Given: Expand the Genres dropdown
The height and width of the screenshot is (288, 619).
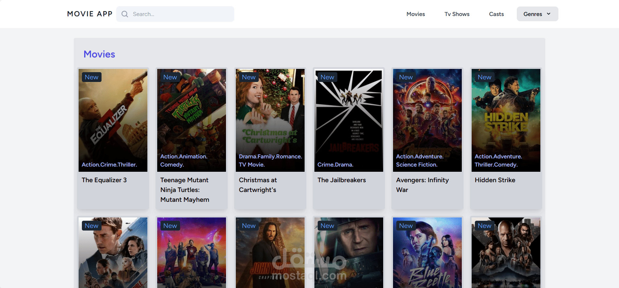Looking at the screenshot, I should click(x=537, y=14).
